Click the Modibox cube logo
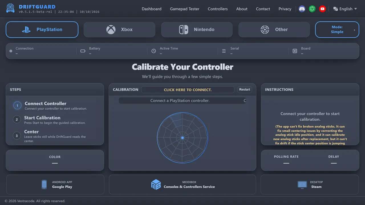The width and height of the screenshot is (365, 205). click(156, 184)
